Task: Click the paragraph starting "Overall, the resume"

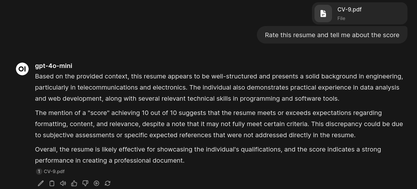Action: tap(208, 155)
